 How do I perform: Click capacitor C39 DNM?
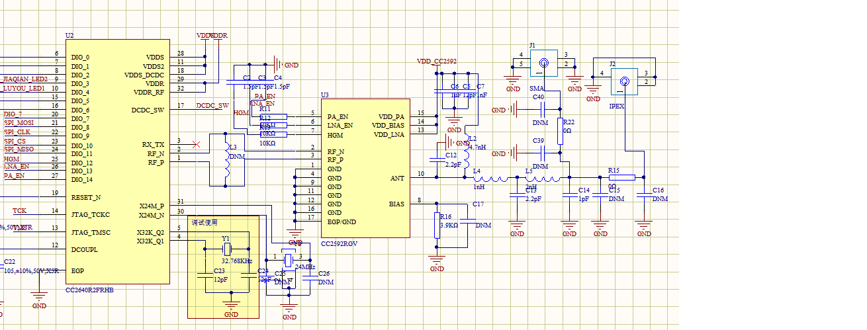tap(543, 153)
